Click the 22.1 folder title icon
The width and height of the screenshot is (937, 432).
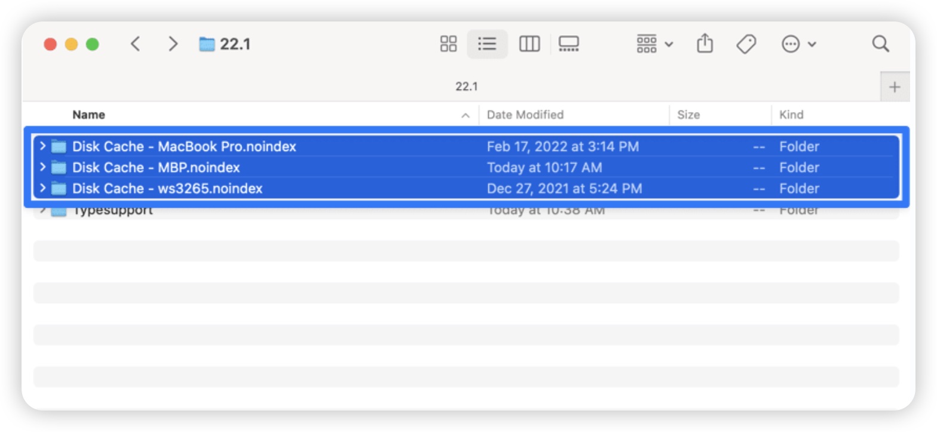[207, 44]
